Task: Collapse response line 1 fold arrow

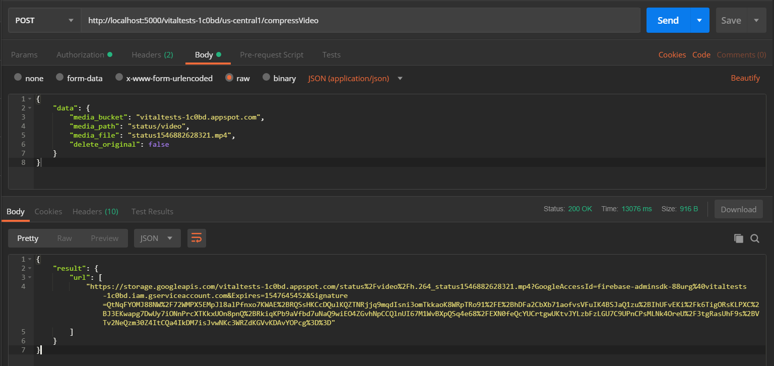Action: 30,259
